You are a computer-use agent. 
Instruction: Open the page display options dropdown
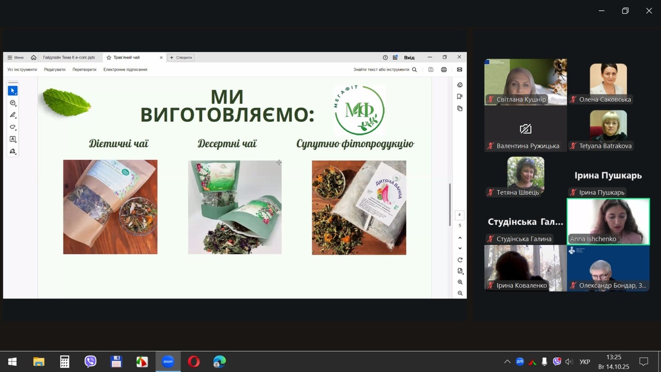tap(460, 271)
